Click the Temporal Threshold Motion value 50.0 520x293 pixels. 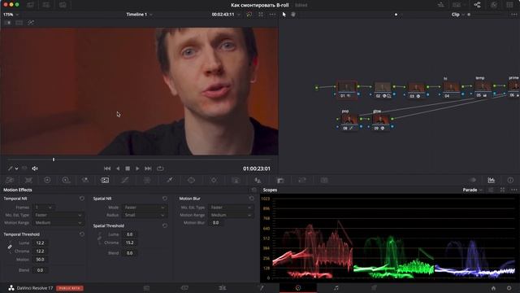(40, 260)
